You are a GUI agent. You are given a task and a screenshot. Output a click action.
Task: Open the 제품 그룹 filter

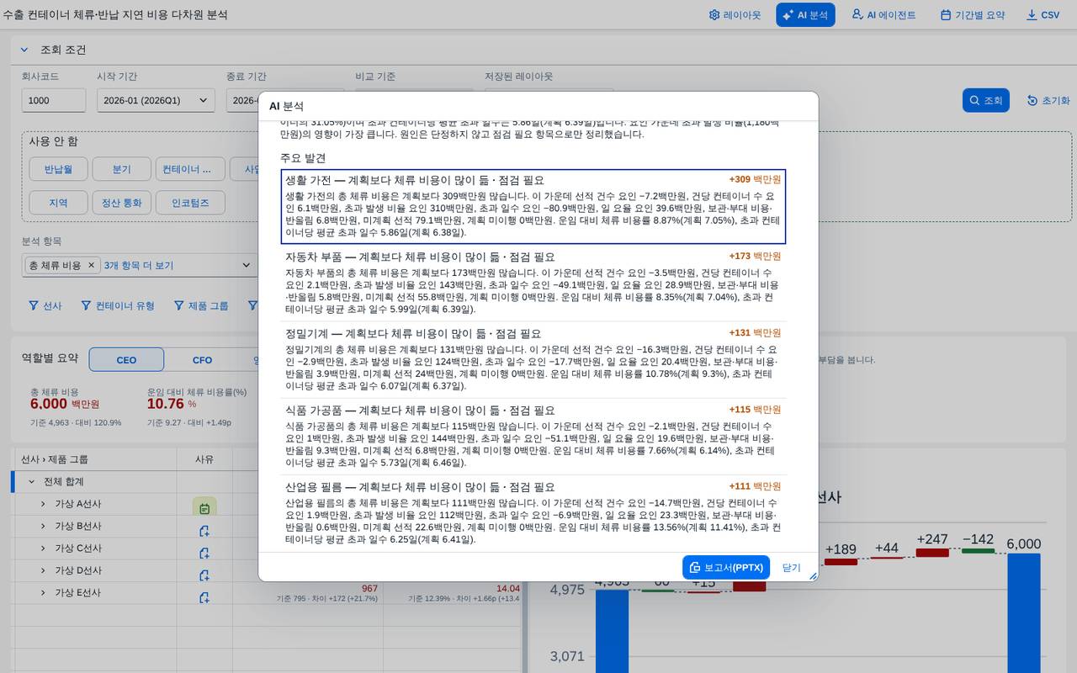click(201, 305)
